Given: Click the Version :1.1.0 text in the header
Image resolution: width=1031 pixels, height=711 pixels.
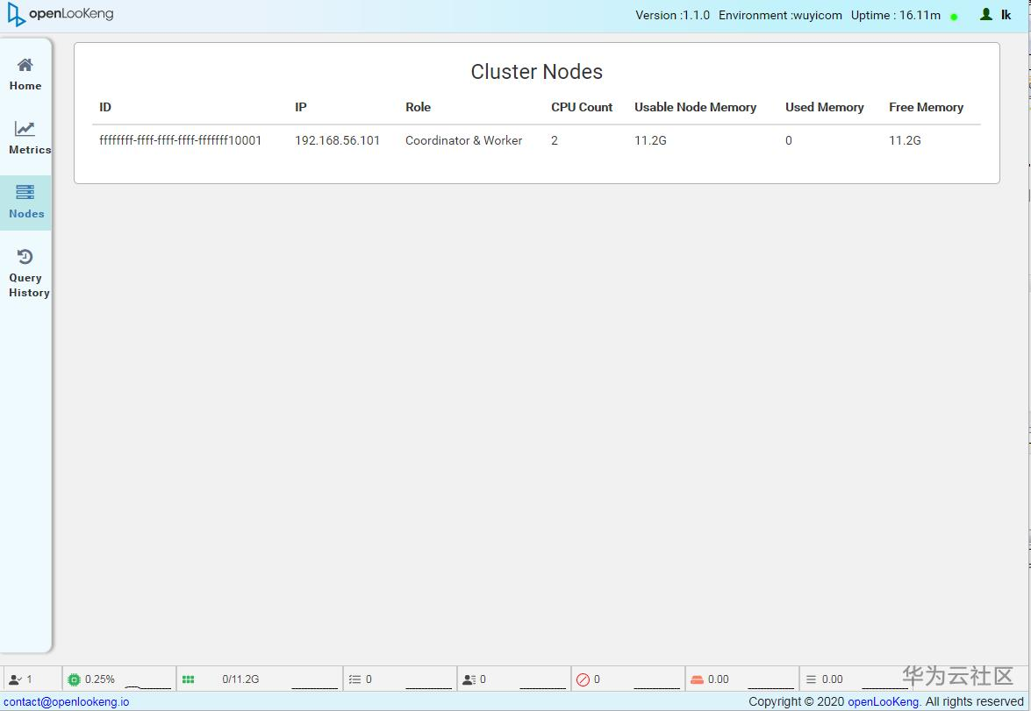Looking at the screenshot, I should (x=672, y=15).
